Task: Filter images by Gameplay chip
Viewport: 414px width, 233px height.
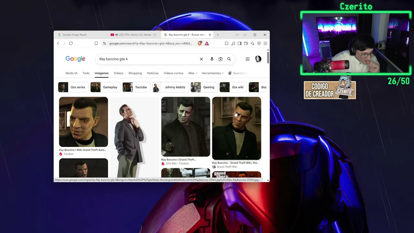Action: (105, 87)
